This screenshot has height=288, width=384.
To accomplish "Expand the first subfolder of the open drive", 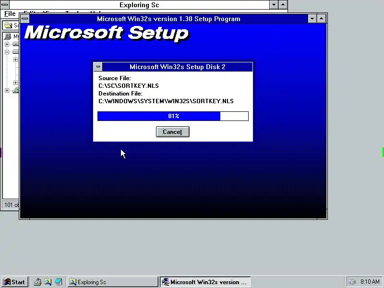I will (15, 60).
